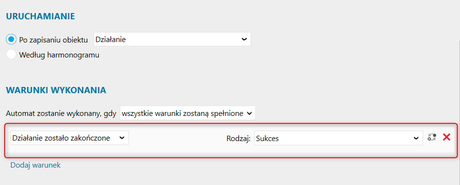460x185 pixels.
Task: Click the 'Automat zostanie wykonany, gdy' label
Action: point(61,114)
